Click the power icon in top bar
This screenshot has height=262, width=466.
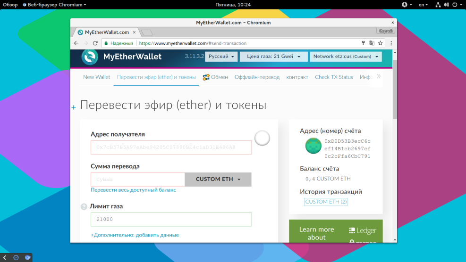(455, 5)
